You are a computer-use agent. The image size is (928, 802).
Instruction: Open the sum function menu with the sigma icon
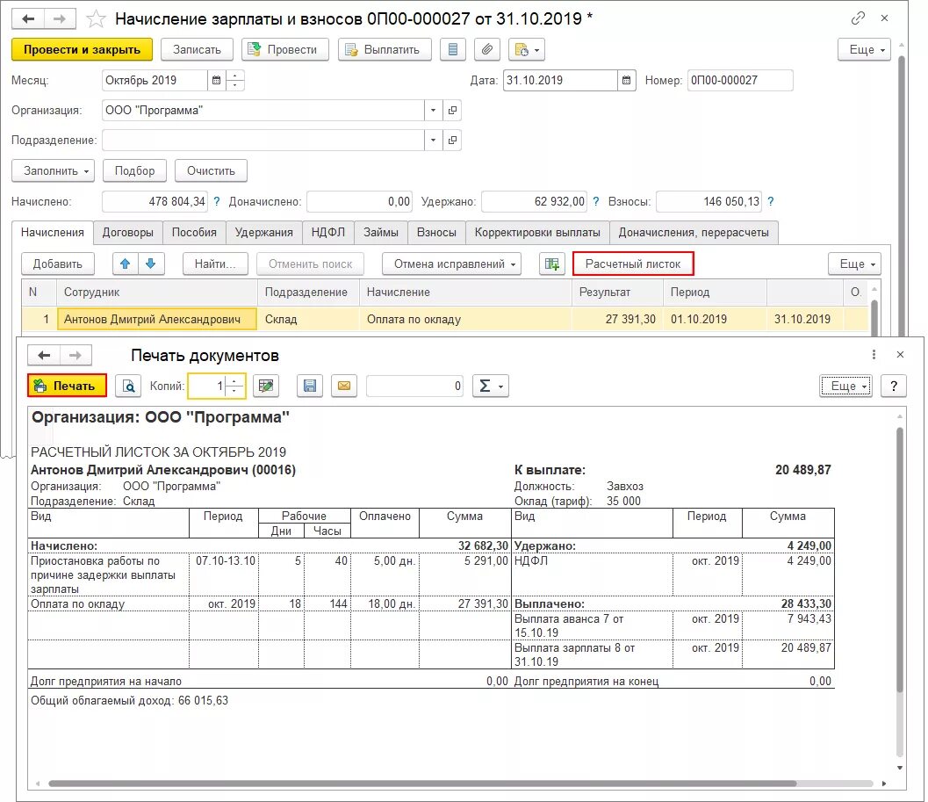tap(491, 387)
